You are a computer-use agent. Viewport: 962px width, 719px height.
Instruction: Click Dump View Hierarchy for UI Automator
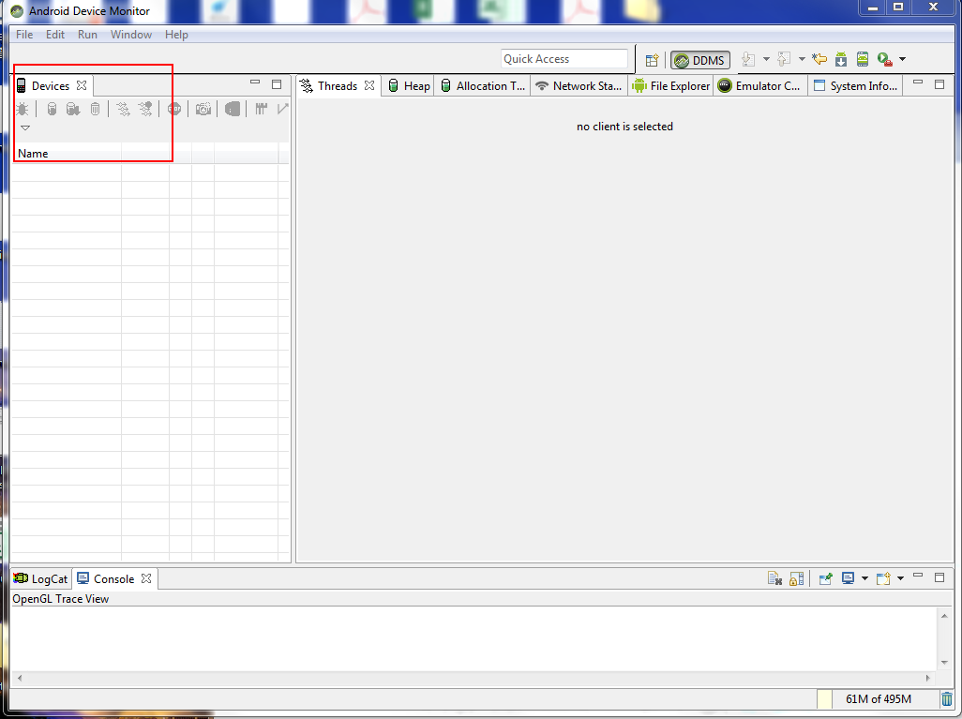point(232,109)
